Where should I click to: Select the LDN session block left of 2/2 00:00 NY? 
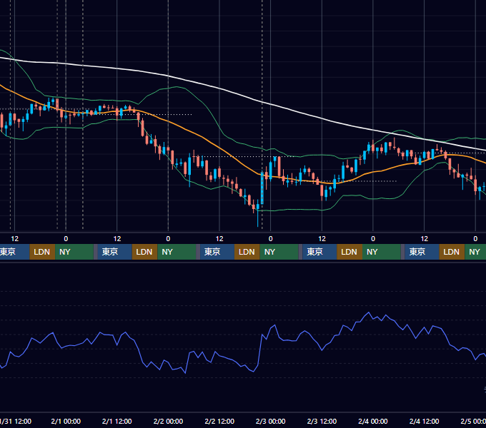[145, 252]
